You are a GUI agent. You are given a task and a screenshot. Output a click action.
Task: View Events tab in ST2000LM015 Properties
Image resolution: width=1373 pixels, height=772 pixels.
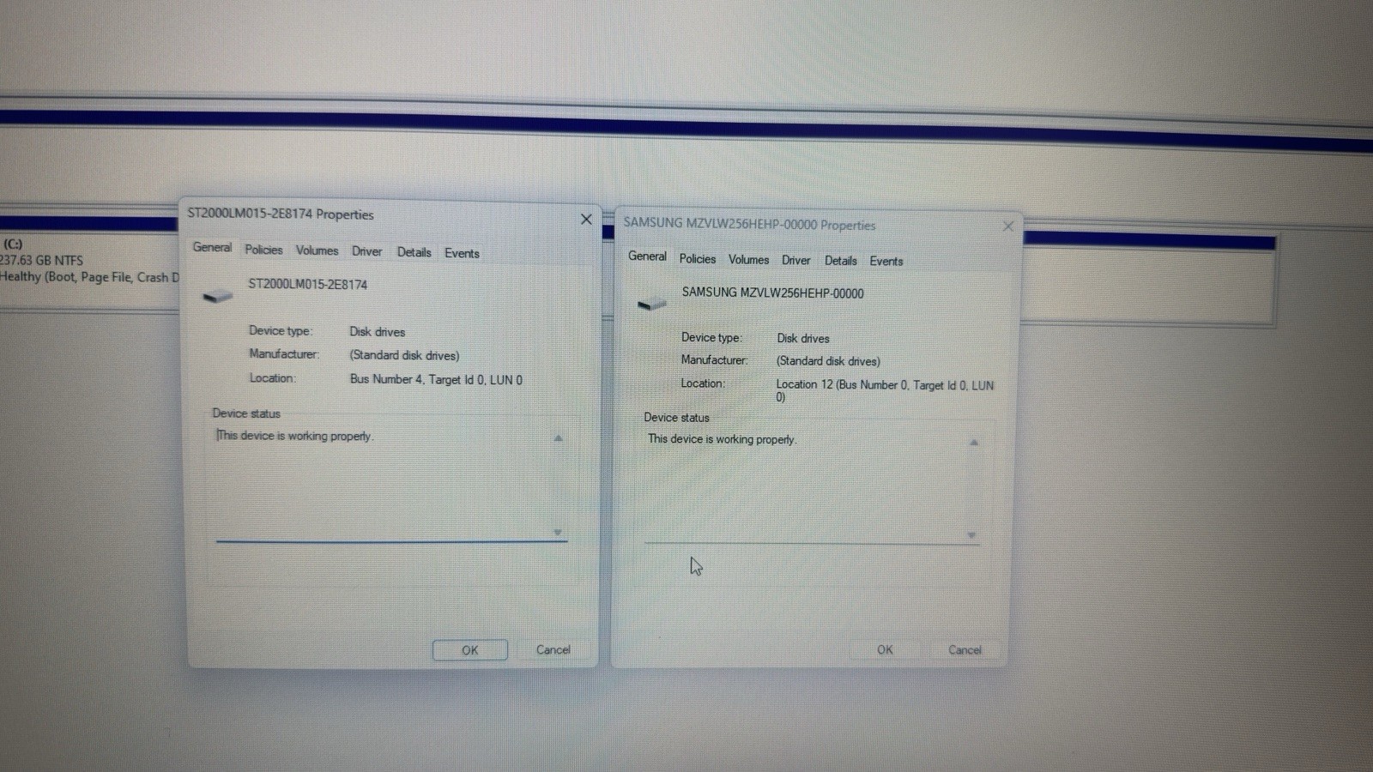(462, 253)
